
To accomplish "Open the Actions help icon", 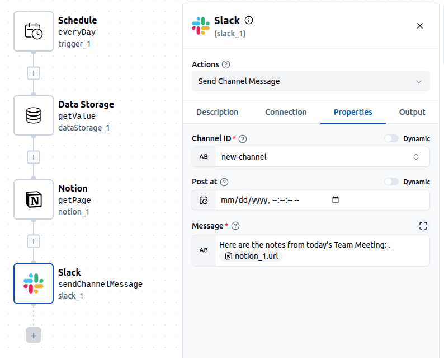I will (226, 64).
